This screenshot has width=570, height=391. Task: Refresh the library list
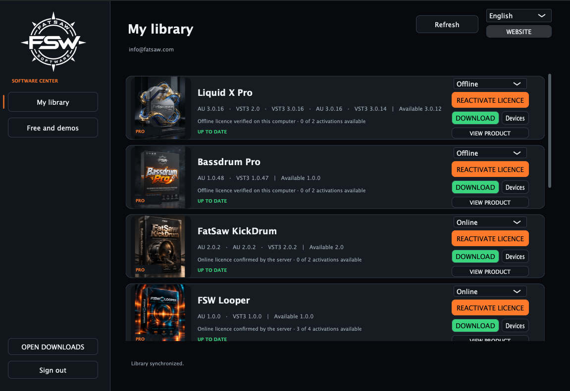click(447, 24)
